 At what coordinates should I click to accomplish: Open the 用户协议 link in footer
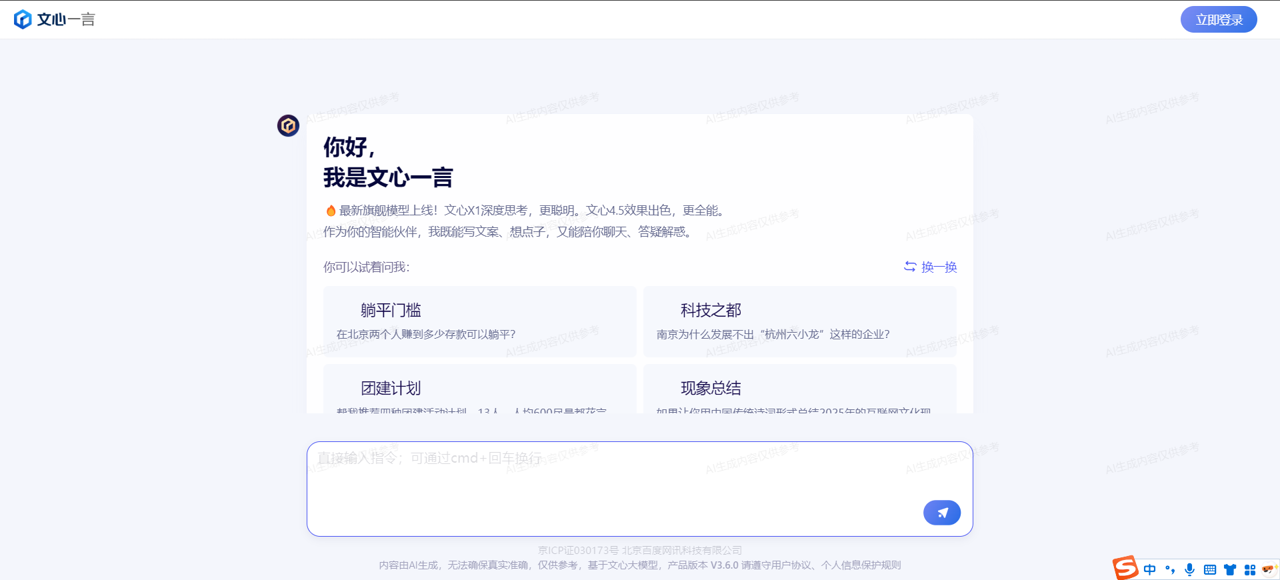point(791,565)
